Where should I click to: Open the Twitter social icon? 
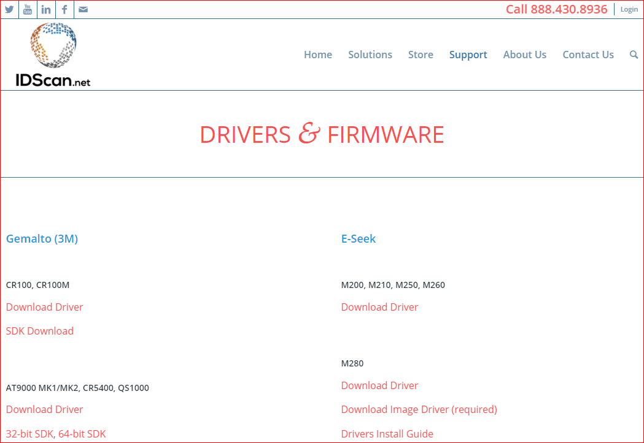pos(9,9)
